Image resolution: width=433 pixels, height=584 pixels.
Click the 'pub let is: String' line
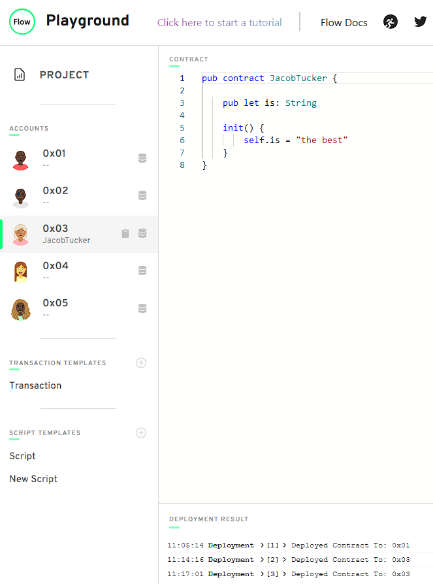coord(270,103)
